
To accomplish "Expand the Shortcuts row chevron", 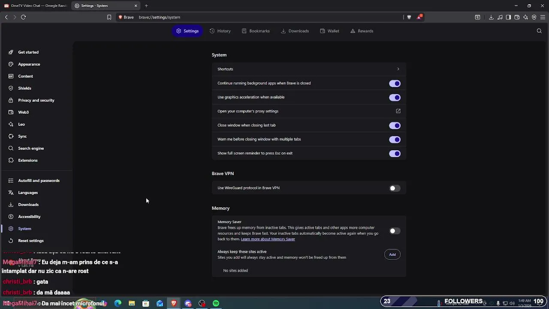I will click(398, 69).
